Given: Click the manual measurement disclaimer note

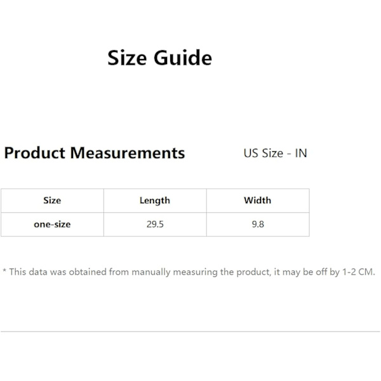Looking at the screenshot, I should [x=189, y=272].
